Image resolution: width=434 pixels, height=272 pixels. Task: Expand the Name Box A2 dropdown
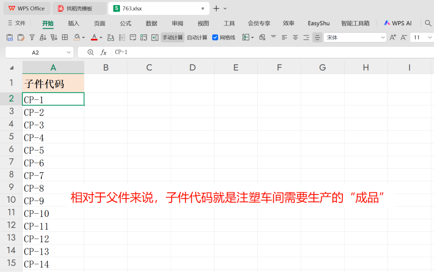click(x=69, y=52)
